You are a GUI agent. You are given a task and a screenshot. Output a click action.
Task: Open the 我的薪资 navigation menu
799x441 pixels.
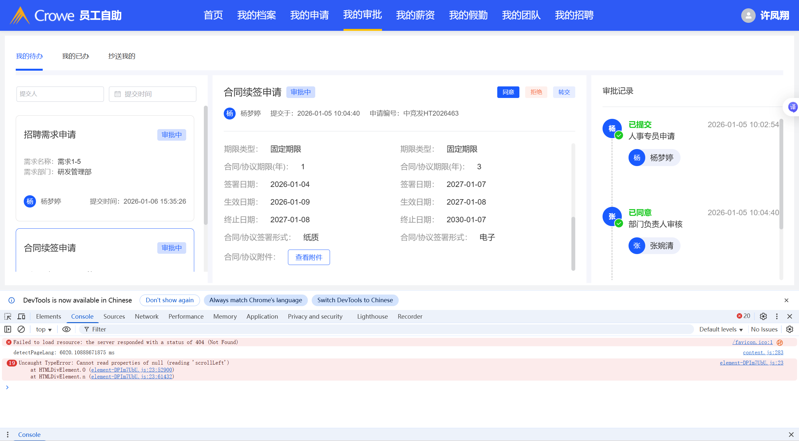(415, 15)
